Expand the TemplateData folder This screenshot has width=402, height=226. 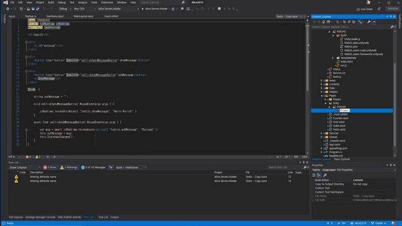[333, 58]
